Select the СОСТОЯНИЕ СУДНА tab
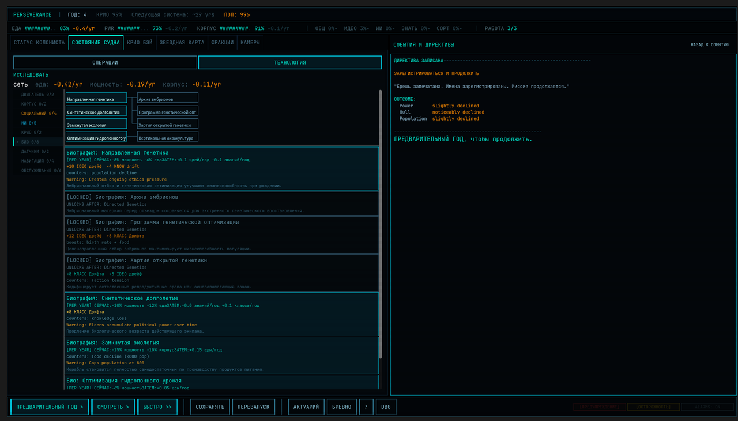 click(96, 42)
